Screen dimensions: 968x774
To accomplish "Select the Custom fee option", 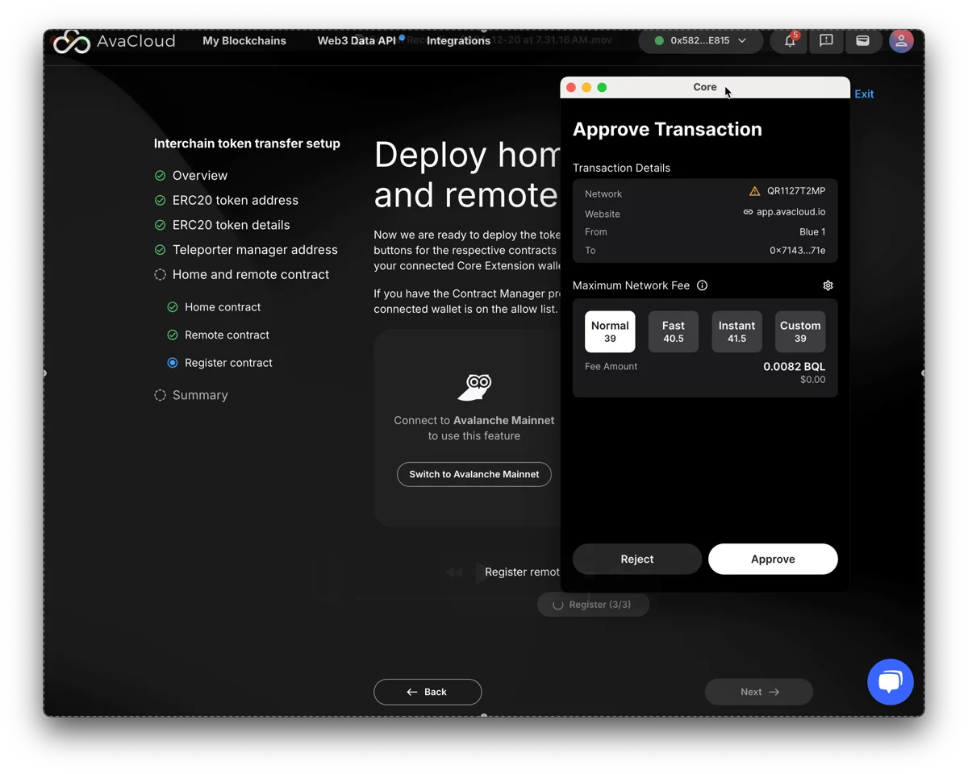I will pyautogui.click(x=800, y=331).
